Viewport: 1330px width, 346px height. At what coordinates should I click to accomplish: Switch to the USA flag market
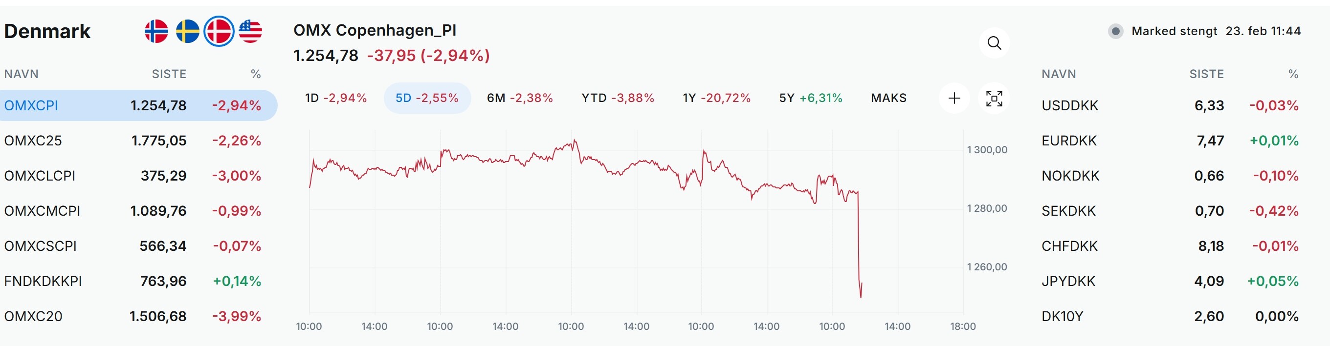click(x=250, y=31)
